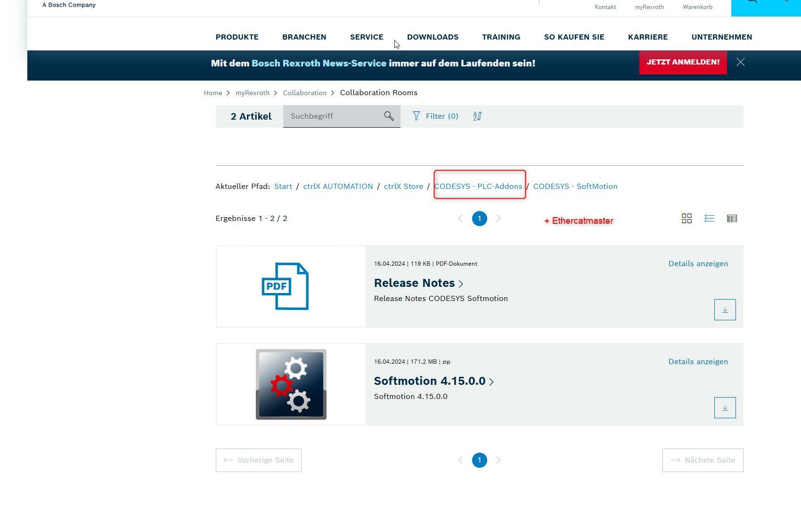Open the BRANCHEN menu
Viewport: 801px width, 521px height.
[x=304, y=37]
